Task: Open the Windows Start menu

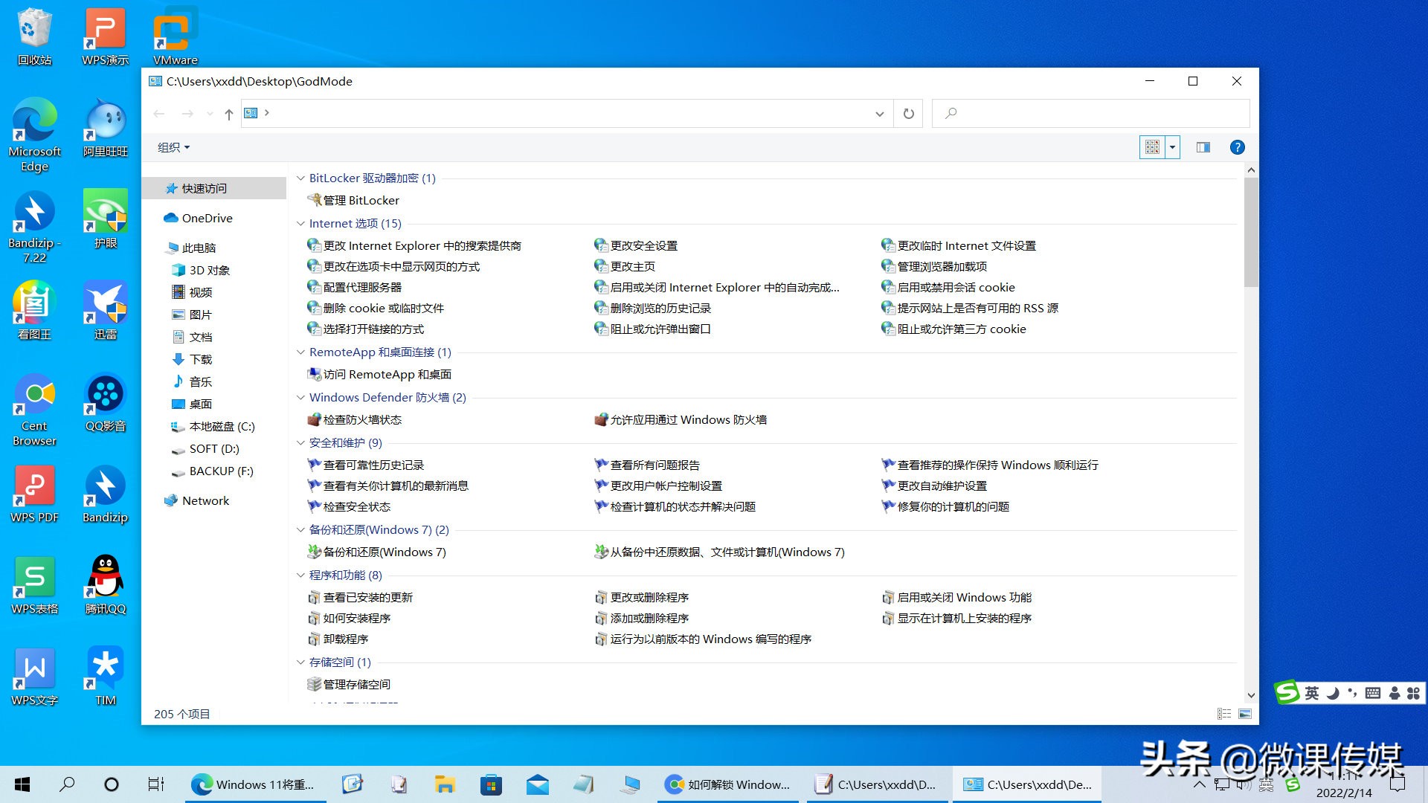Action: pyautogui.click(x=22, y=784)
